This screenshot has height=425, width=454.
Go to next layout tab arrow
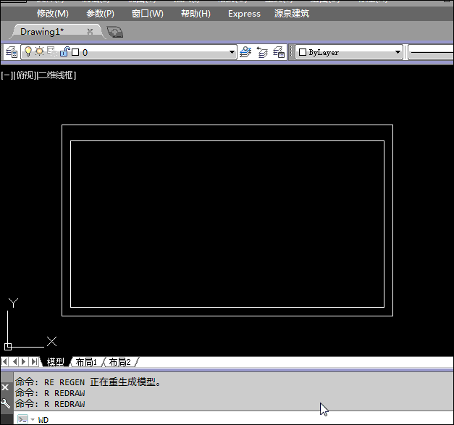(24, 361)
